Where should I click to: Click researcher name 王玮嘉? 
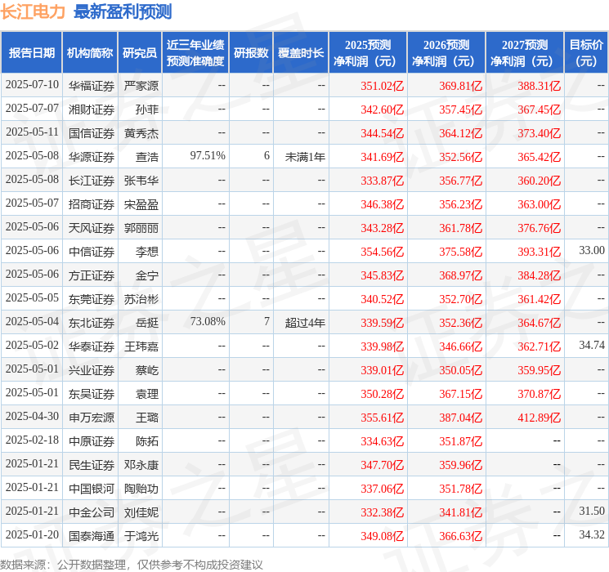(x=141, y=346)
